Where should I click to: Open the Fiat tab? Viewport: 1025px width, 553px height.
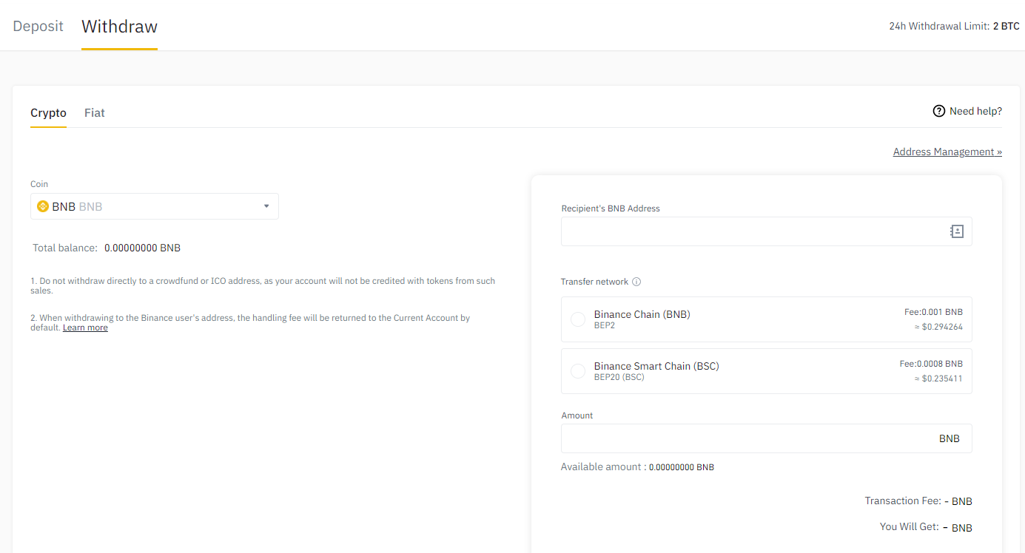[95, 113]
